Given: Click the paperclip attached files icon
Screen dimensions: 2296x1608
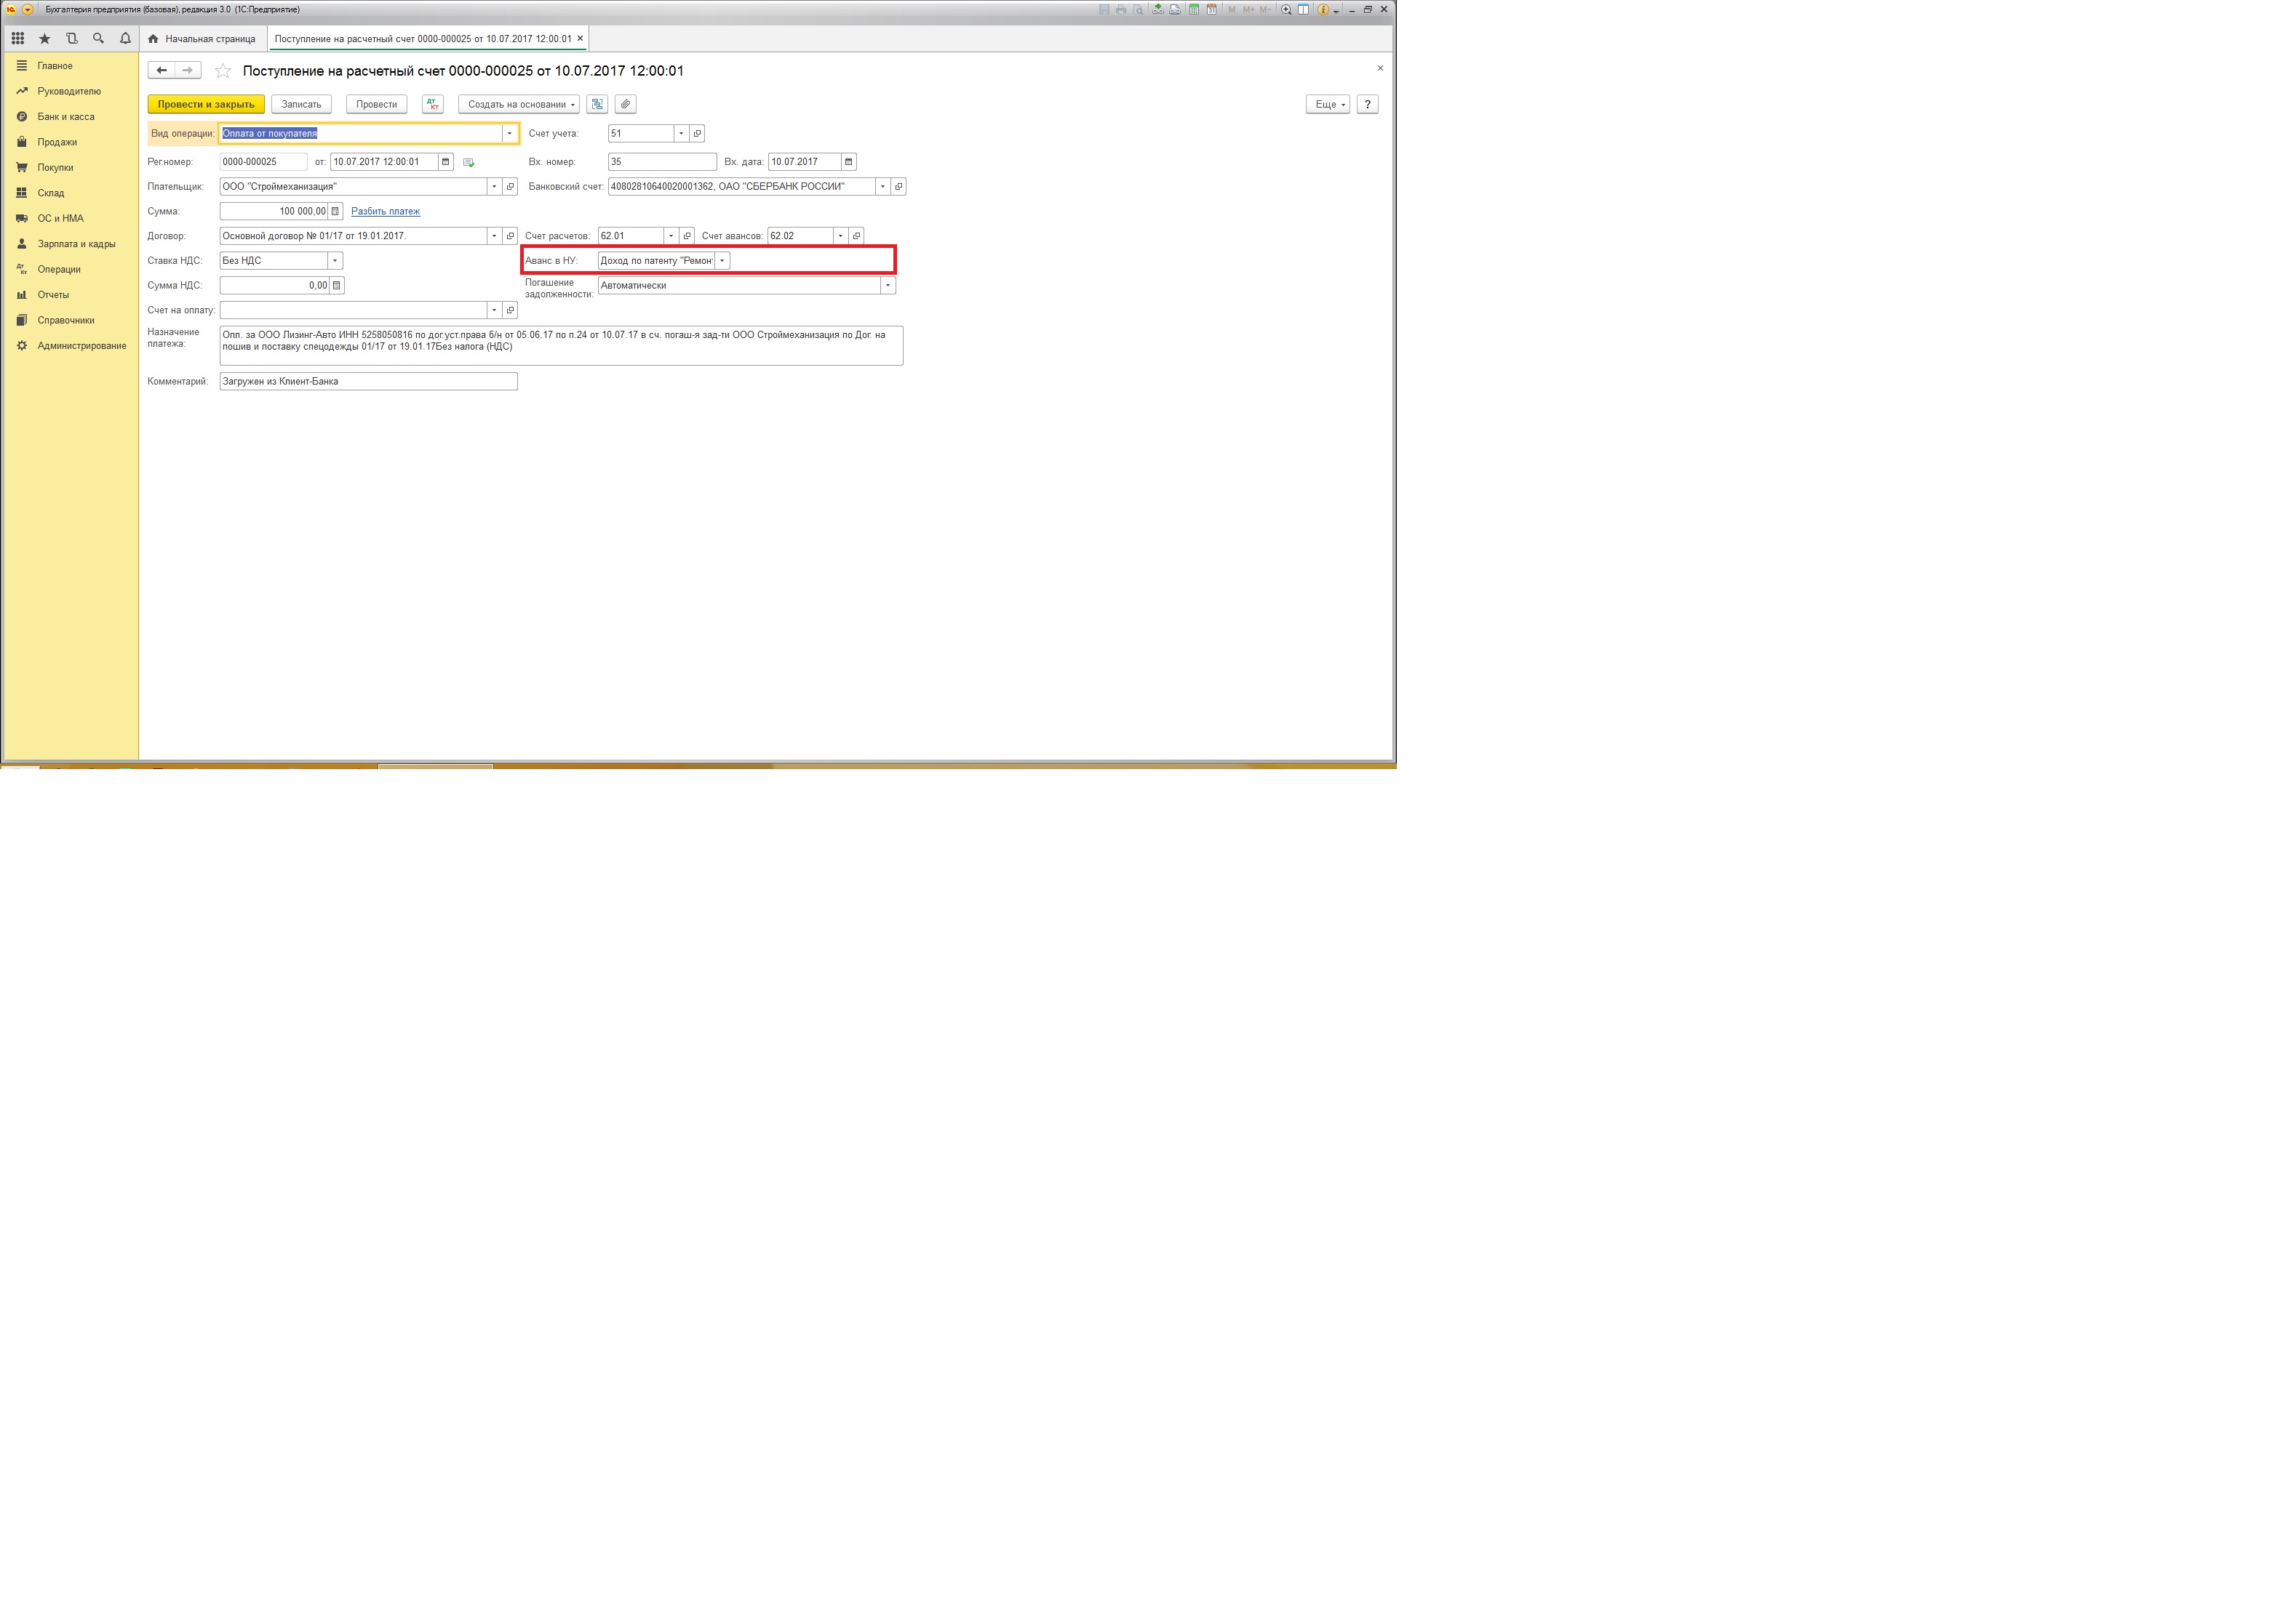Looking at the screenshot, I should click(x=625, y=104).
